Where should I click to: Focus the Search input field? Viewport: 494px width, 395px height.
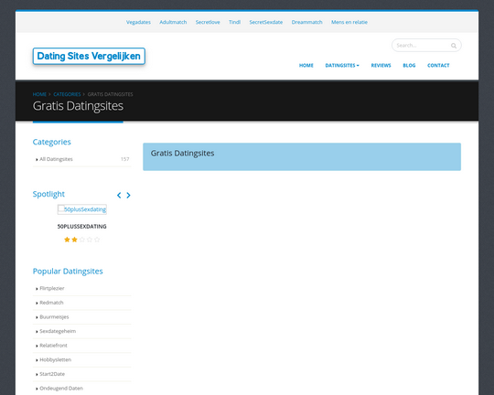pos(422,46)
